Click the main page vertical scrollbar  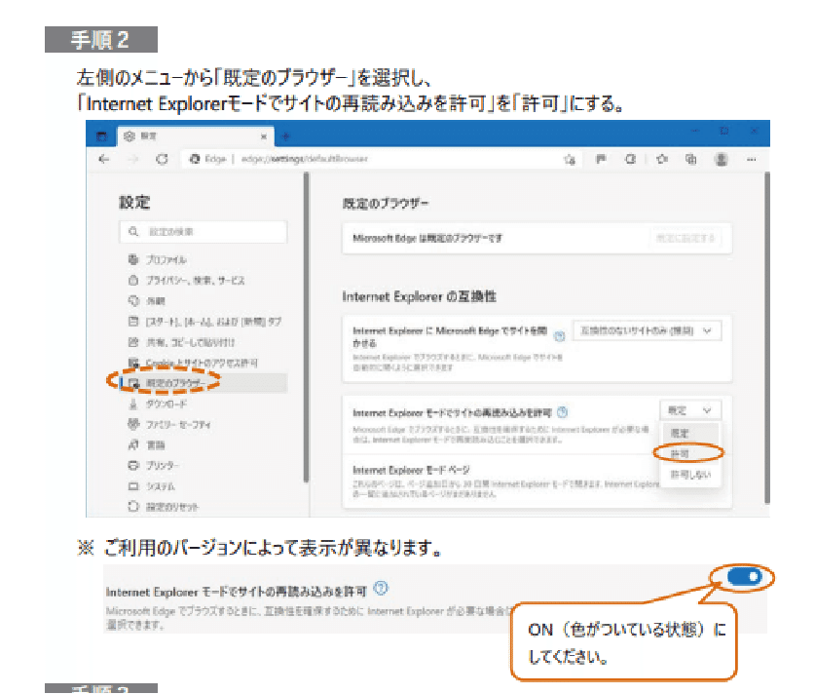(x=767, y=337)
